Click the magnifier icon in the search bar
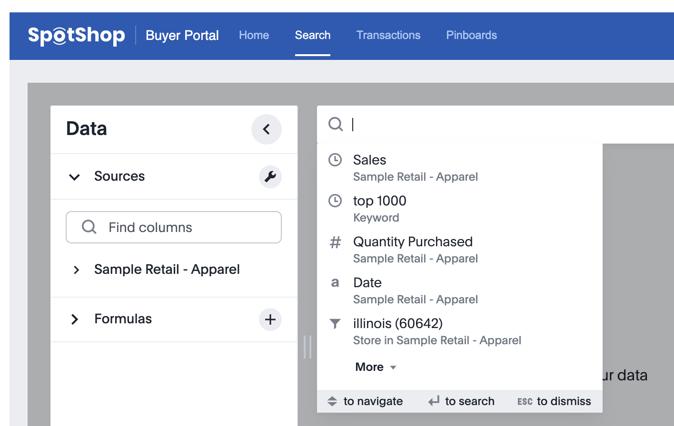Image resolution: width=674 pixels, height=426 pixels. [336, 125]
